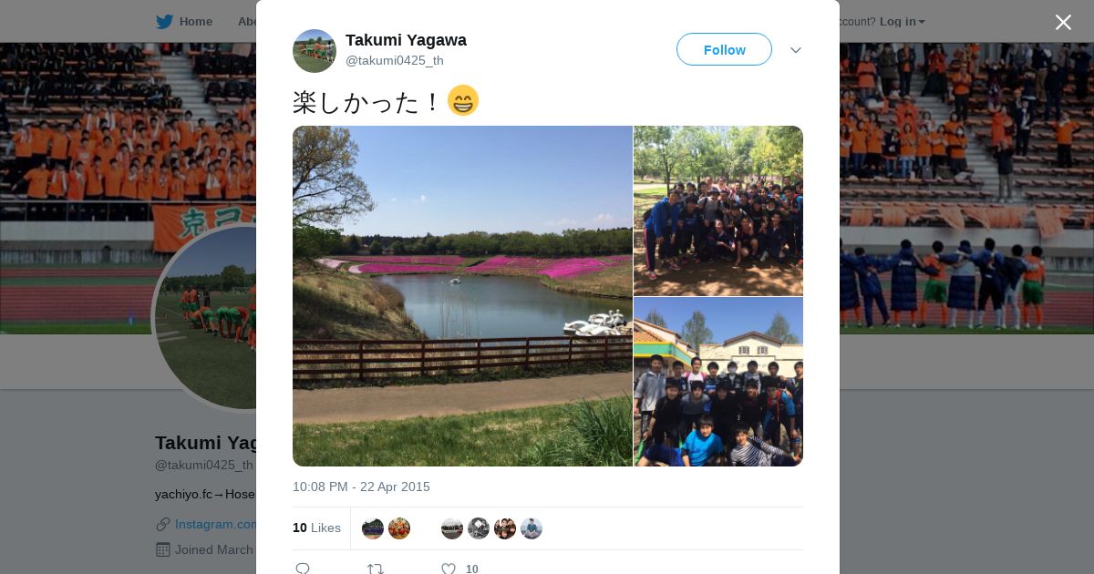
Task: Click the Takumi Yagawa name in tweet header
Action: click(x=406, y=40)
